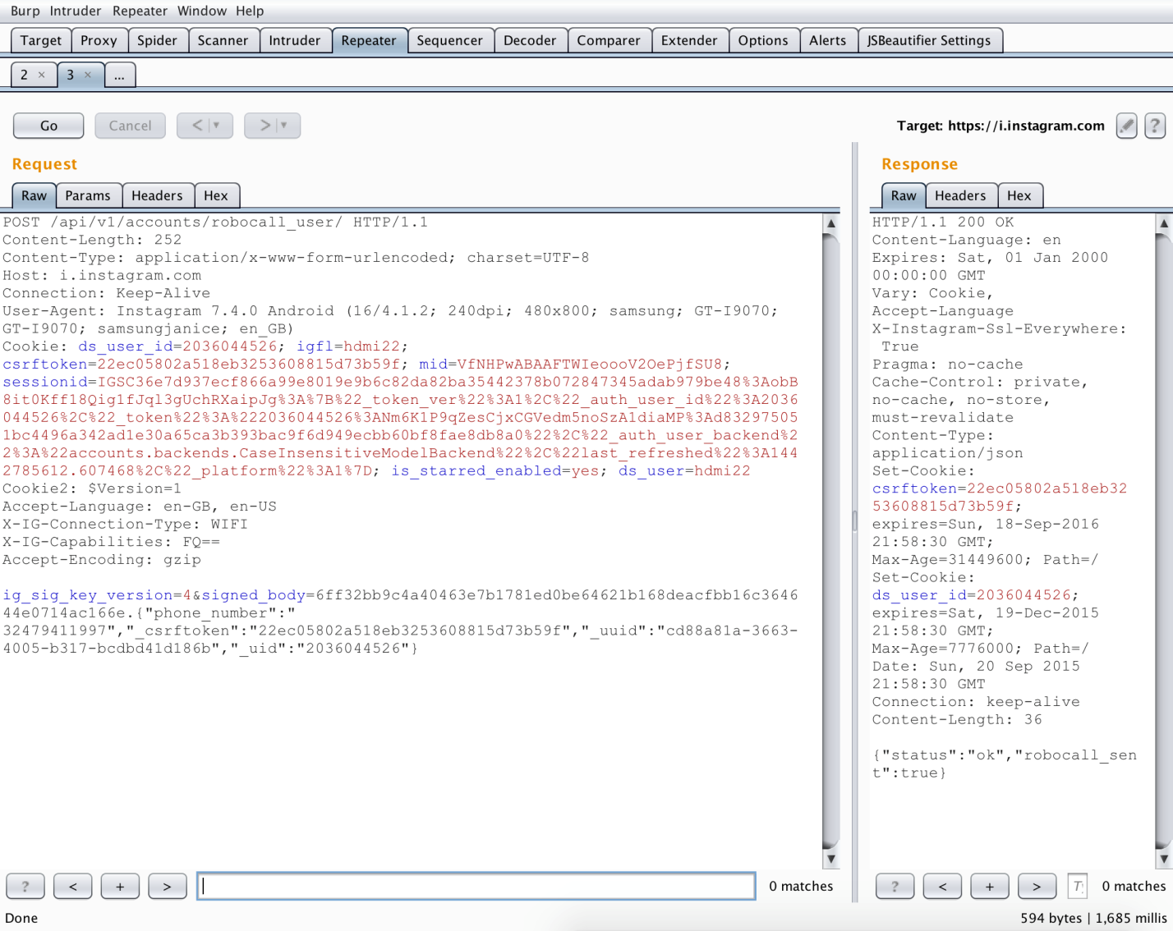Click the pencil edit target icon
The height and width of the screenshot is (931, 1173).
pos(1126,126)
